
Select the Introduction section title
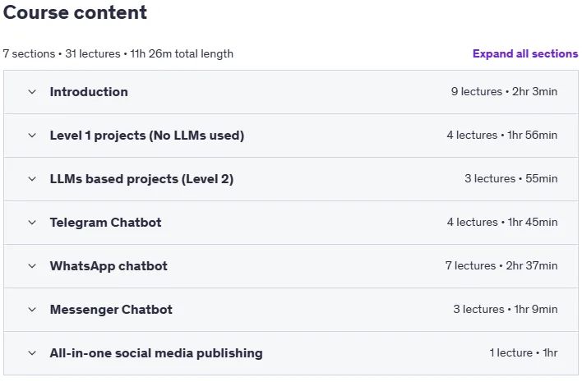[89, 92]
